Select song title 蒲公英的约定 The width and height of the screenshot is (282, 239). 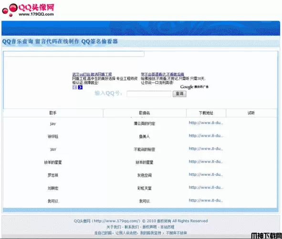coord(145,123)
